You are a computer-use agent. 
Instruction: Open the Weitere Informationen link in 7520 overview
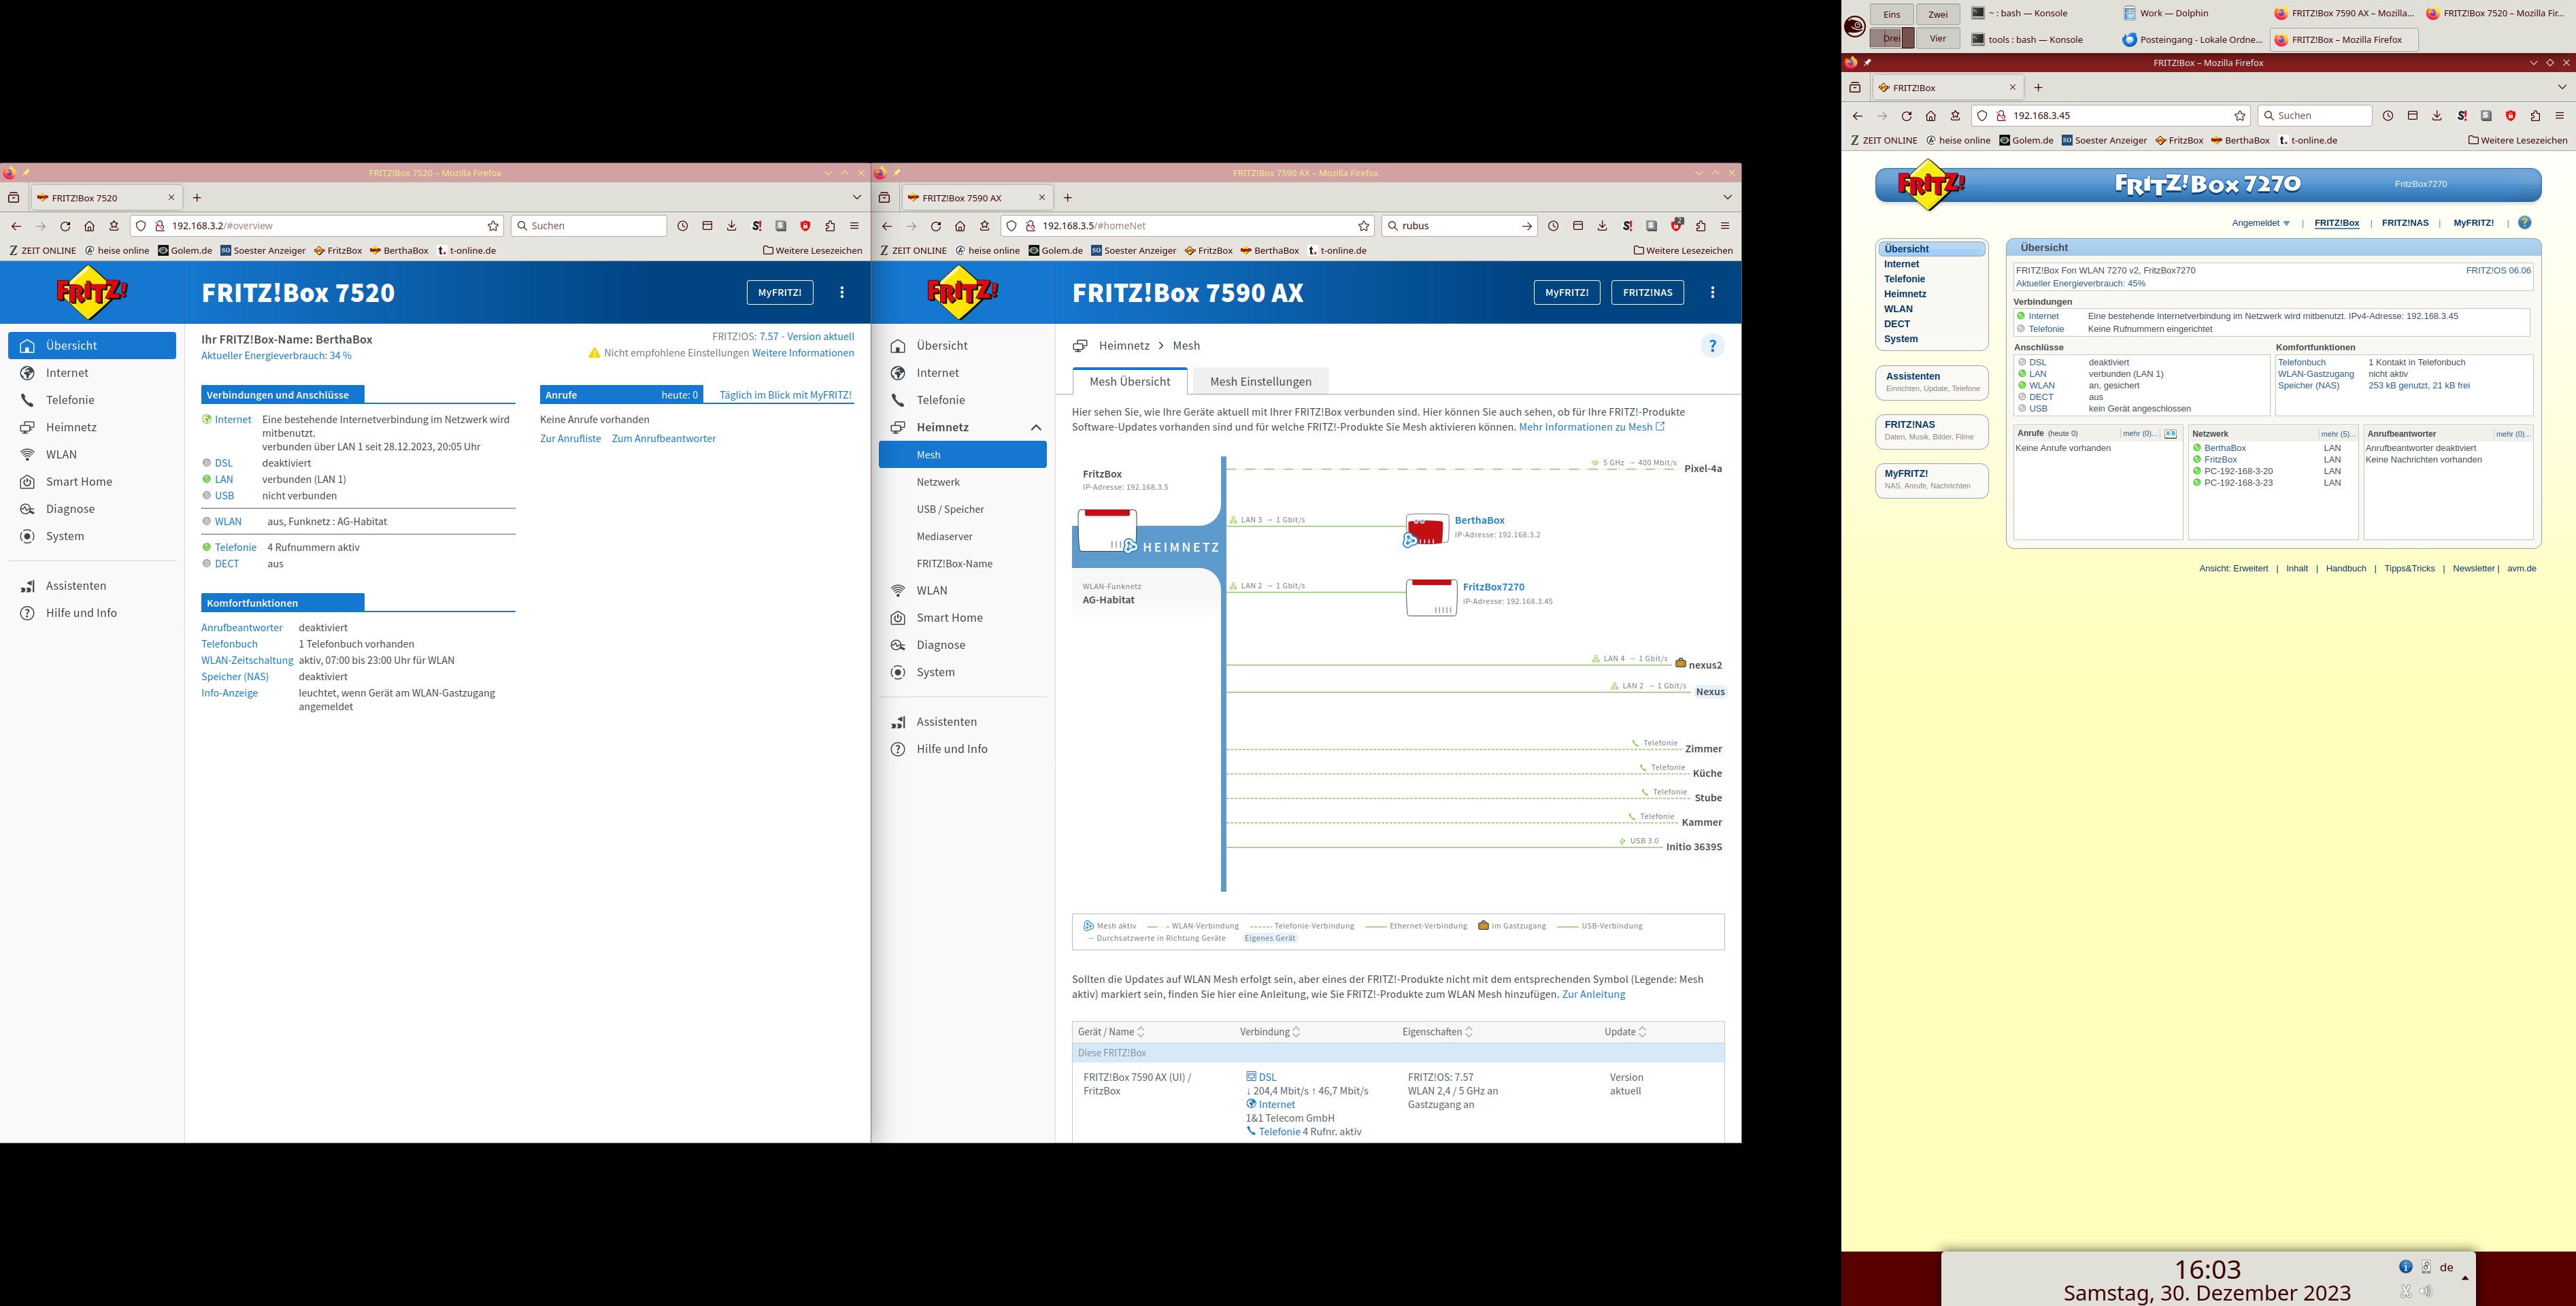coord(802,353)
